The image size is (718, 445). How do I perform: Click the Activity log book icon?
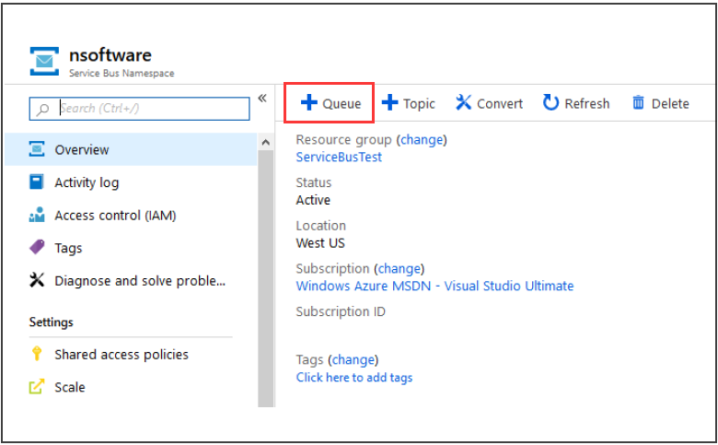[37, 182]
